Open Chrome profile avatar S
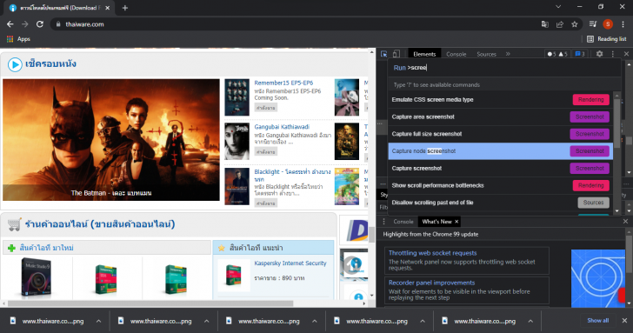The width and height of the screenshot is (633, 333). pos(608,24)
